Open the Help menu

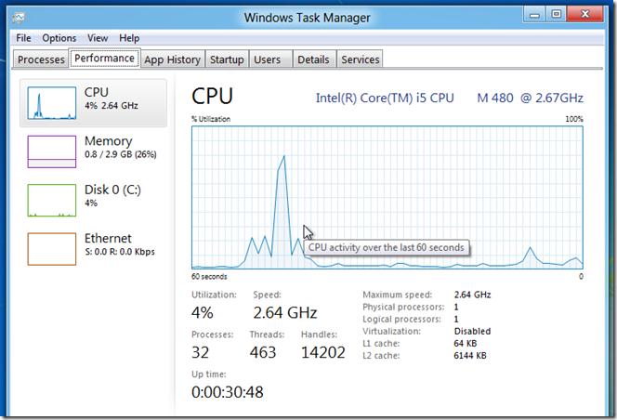(x=128, y=38)
